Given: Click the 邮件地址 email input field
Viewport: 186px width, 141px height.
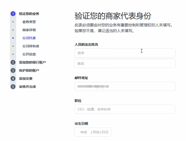Looking at the screenshot, I should click(125, 86).
